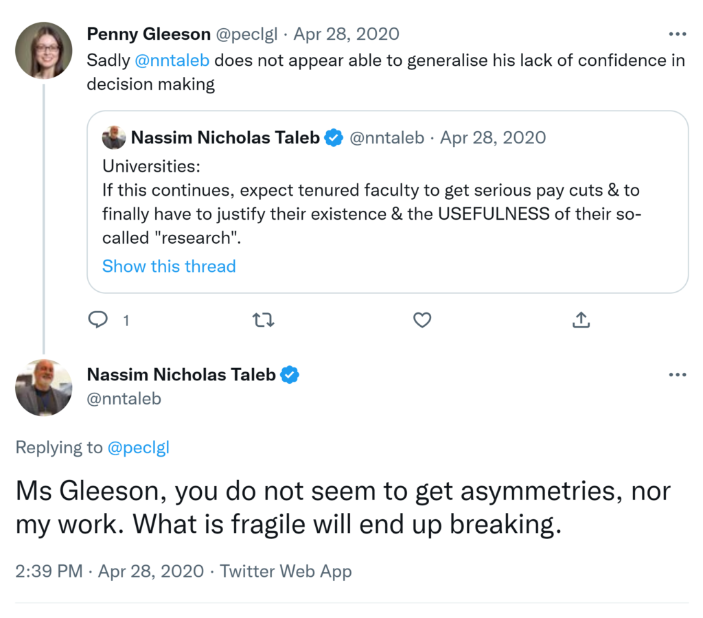Viewport: 703px width, 618px height.
Task: Click verified badge in the quoted tweet
Action: [334, 138]
